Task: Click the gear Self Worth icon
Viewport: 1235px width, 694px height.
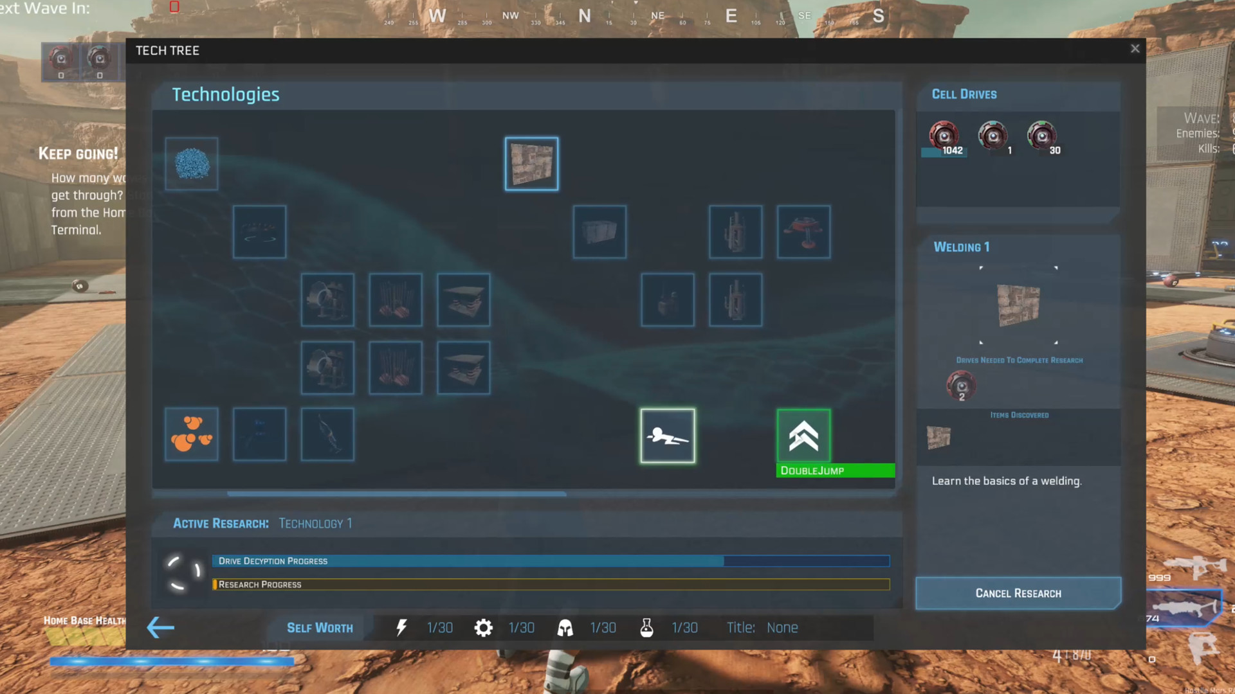Action: pos(483,628)
